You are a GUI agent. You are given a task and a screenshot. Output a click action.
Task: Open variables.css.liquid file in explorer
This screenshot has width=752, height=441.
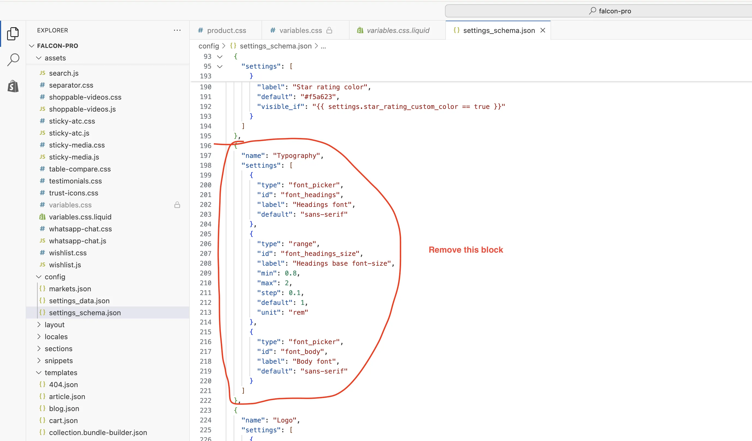point(80,217)
